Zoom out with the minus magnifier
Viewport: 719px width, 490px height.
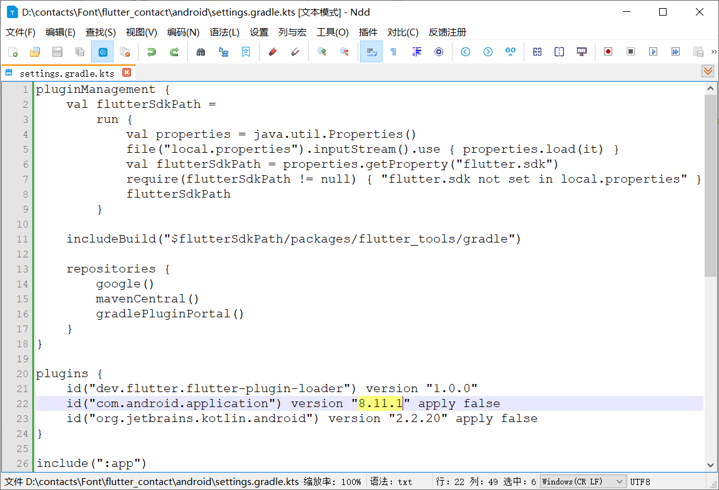[344, 52]
